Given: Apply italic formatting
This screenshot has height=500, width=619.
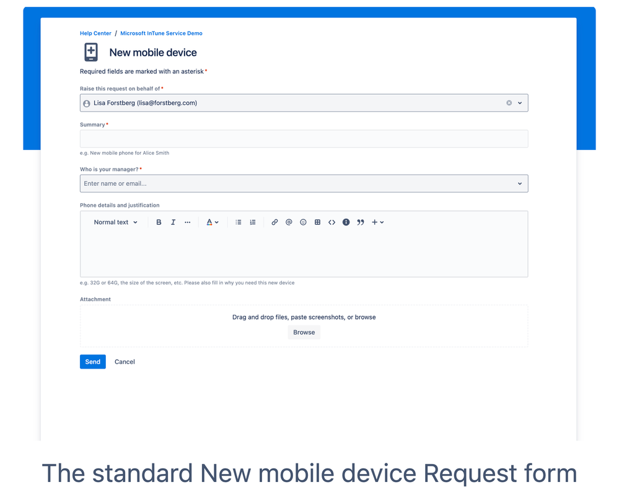Looking at the screenshot, I should click(x=173, y=222).
